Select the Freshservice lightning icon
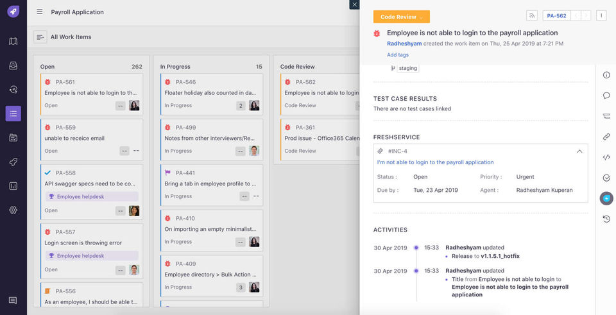This screenshot has width=616, height=315. click(x=606, y=198)
